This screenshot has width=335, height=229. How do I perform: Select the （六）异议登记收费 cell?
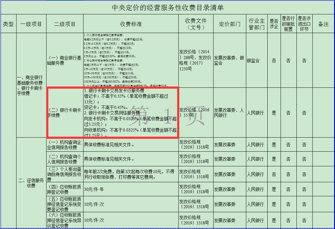pos(64,220)
